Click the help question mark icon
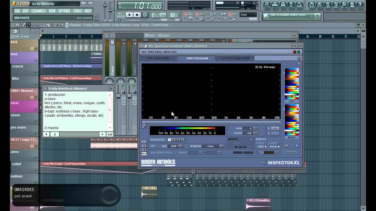Screen dimensions: 376x211 (360, 5)
